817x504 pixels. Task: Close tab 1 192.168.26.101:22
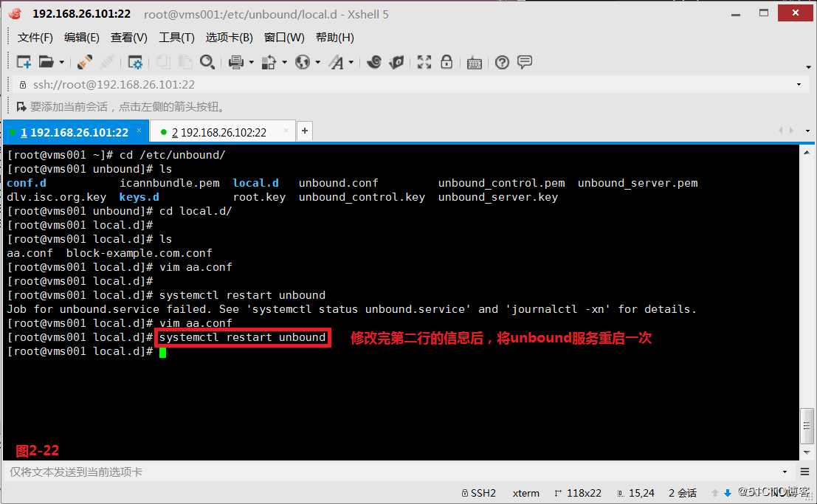click(x=139, y=131)
